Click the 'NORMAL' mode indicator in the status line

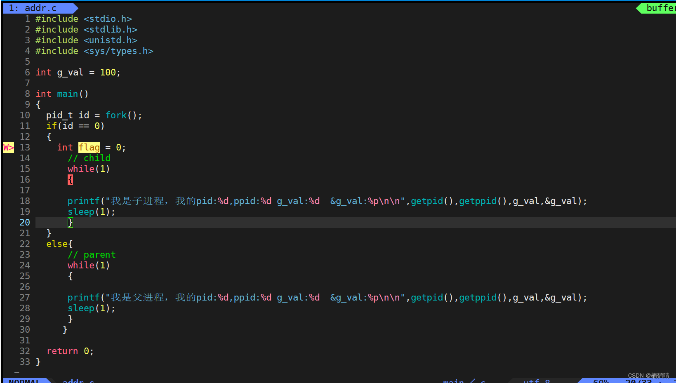click(24, 381)
